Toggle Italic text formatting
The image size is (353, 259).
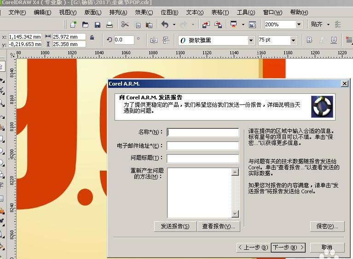pyautogui.click(x=322, y=40)
